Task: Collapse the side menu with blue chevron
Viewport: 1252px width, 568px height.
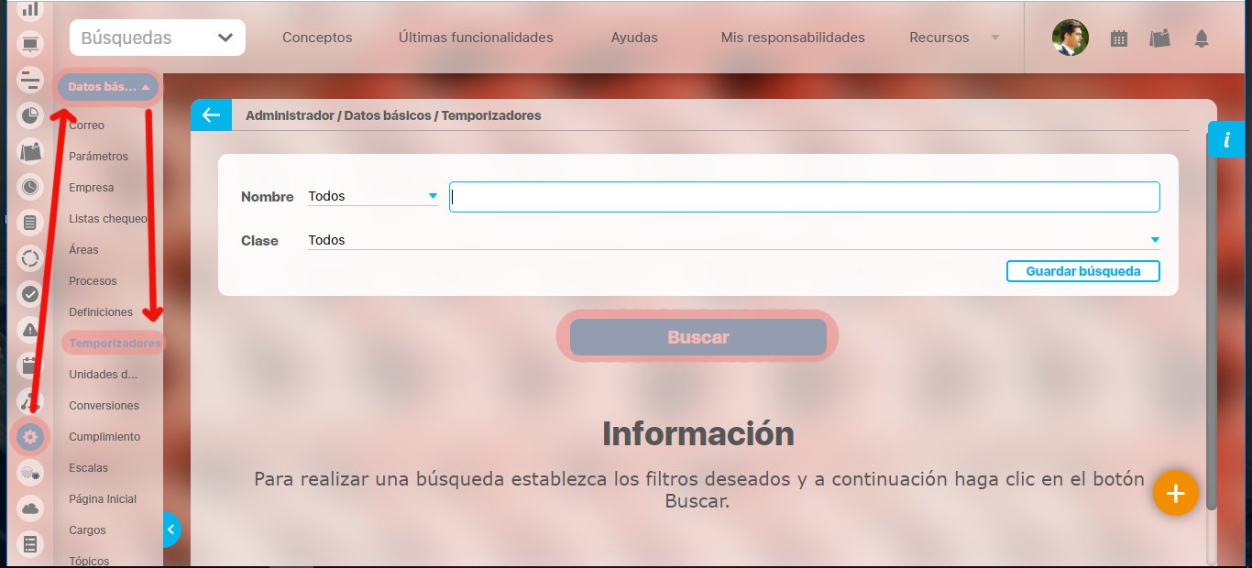Action: [x=170, y=530]
